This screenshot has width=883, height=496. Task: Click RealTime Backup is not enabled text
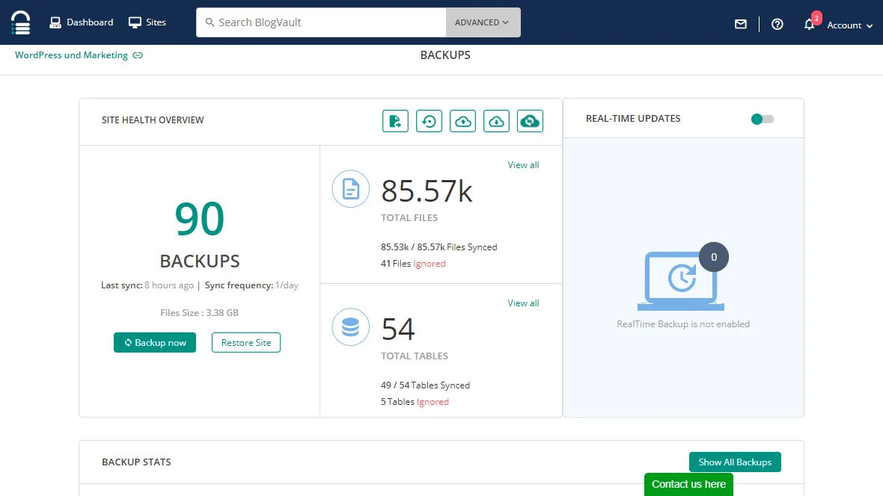pyautogui.click(x=683, y=324)
